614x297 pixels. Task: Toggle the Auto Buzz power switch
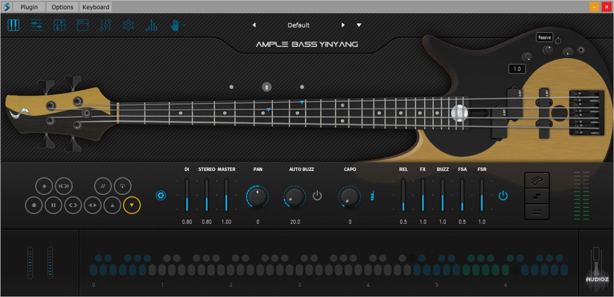(317, 195)
